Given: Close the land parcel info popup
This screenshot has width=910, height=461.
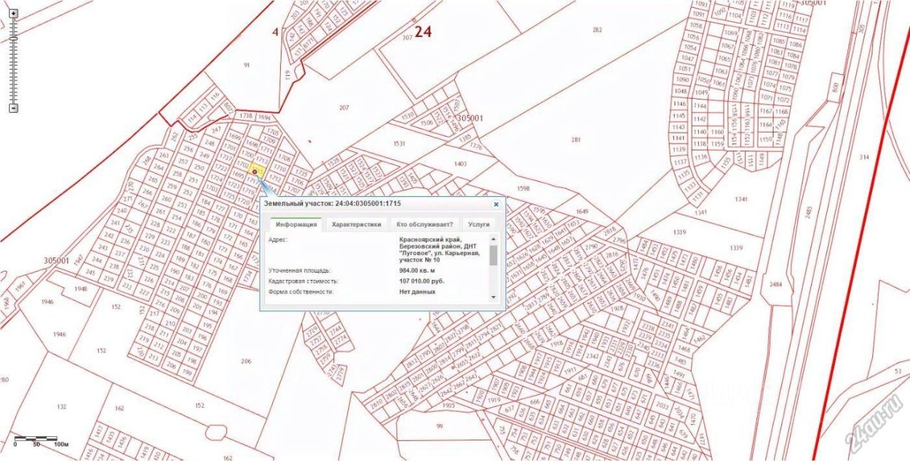Looking at the screenshot, I should pyautogui.click(x=496, y=204).
